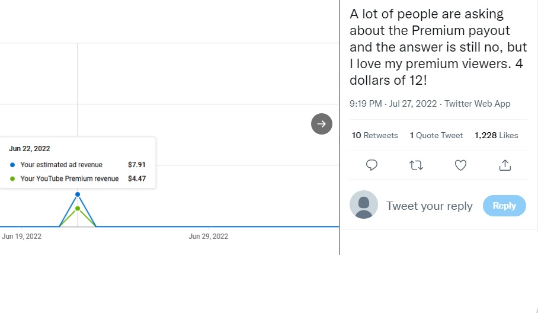
Task: Open the share tweet icon
Action: 505,165
